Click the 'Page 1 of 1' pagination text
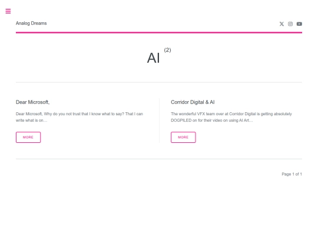318x238 pixels. (x=291, y=174)
